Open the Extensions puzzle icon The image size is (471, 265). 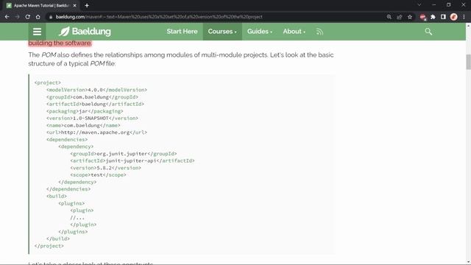[433, 17]
